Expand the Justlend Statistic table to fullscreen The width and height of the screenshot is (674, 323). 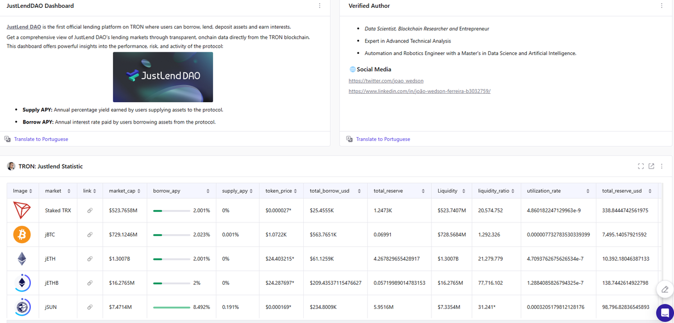click(x=641, y=166)
